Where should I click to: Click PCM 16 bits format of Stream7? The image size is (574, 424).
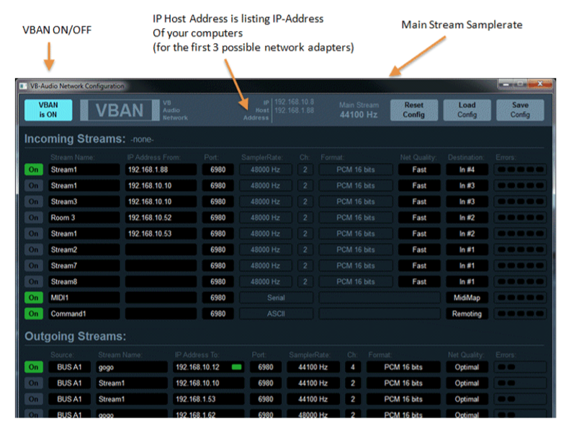click(x=356, y=265)
